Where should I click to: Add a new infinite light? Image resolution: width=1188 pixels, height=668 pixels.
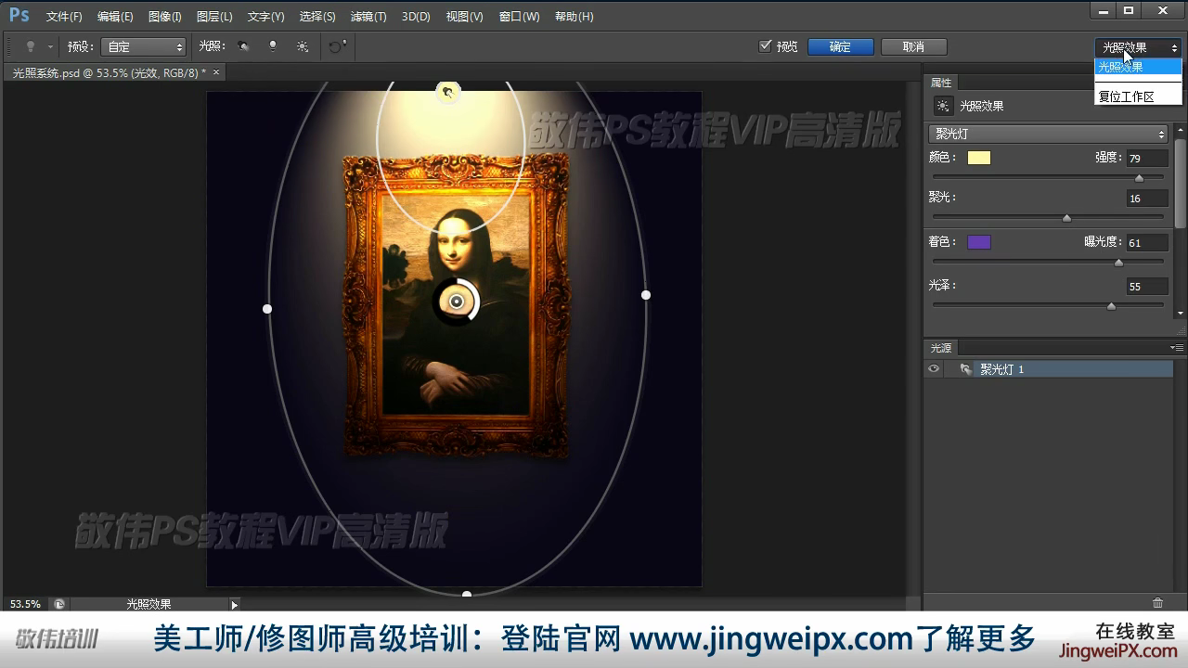[x=303, y=45]
